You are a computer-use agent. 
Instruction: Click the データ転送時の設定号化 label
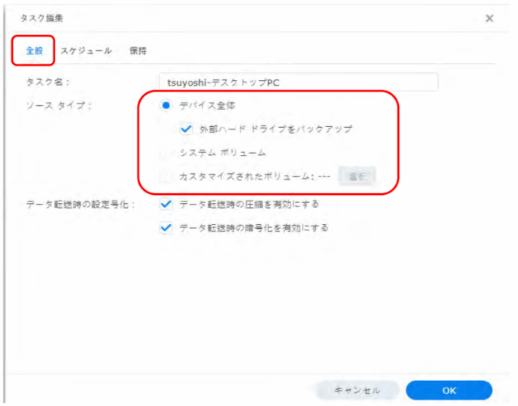click(x=79, y=205)
